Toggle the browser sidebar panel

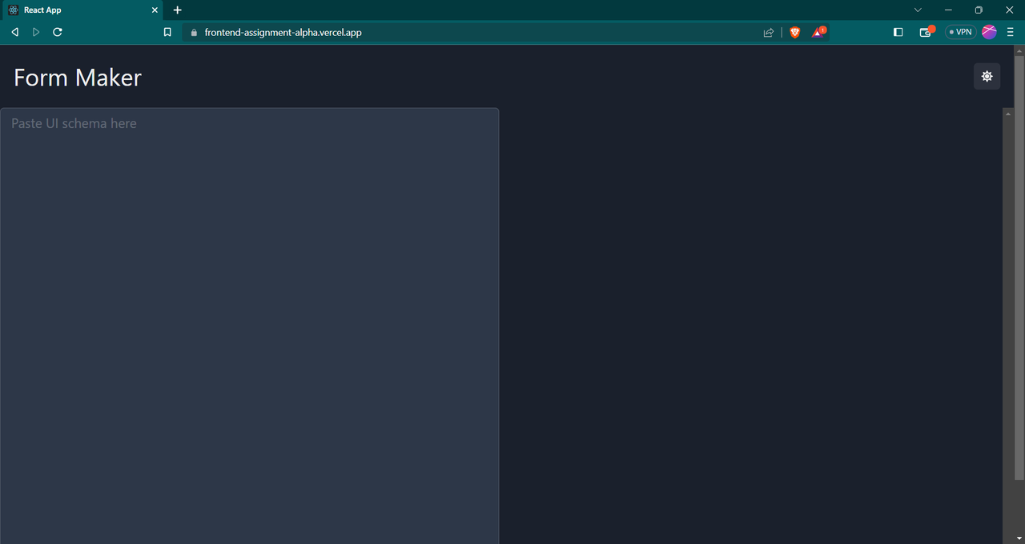[x=898, y=32]
